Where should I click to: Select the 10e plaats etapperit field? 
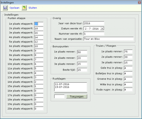tap(39, 64)
